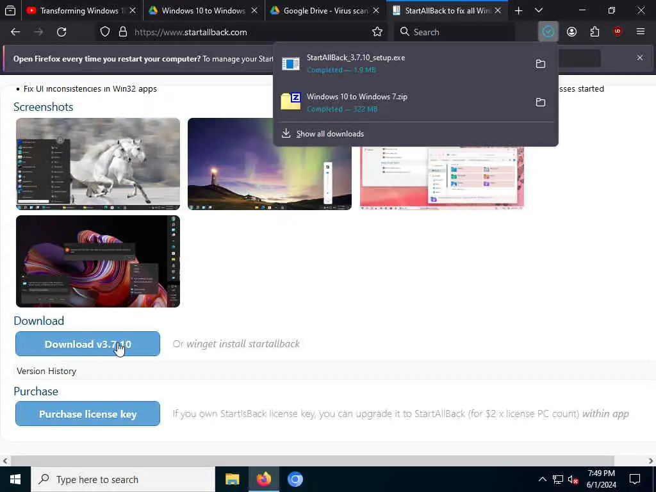Click Download v3.7.10 button
Viewport: 656px width, 492px height.
point(87,344)
